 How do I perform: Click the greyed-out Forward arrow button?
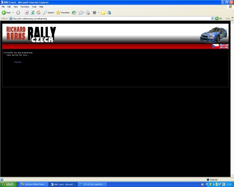click(x=18, y=13)
